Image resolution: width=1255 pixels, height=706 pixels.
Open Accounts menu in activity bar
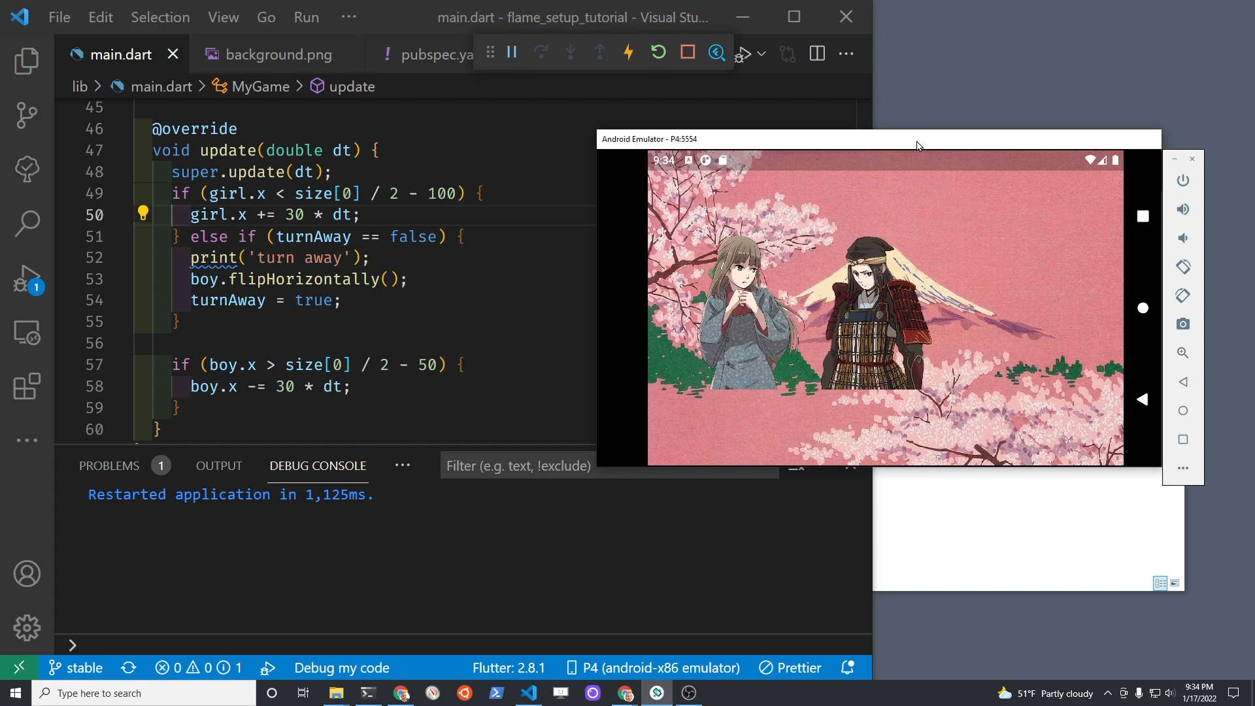27,574
